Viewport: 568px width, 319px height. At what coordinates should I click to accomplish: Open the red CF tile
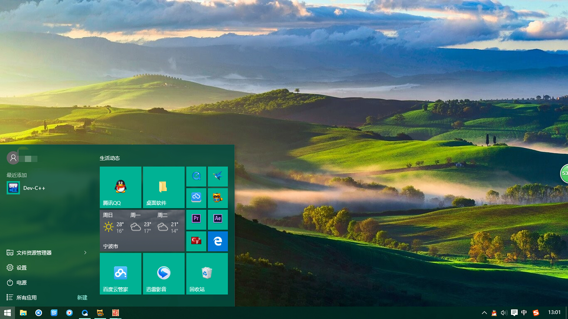tap(196, 241)
